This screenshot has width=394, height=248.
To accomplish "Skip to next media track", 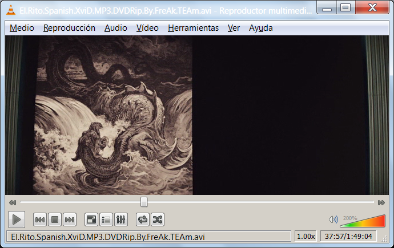I will coord(70,220).
